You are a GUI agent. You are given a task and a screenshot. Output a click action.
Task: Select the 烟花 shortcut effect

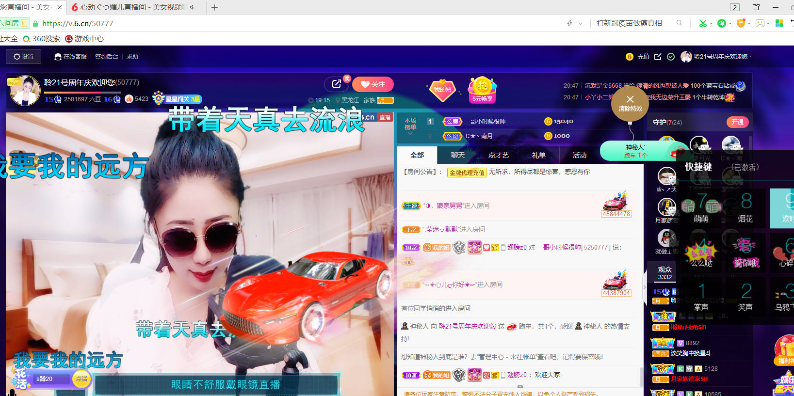pyautogui.click(x=745, y=207)
